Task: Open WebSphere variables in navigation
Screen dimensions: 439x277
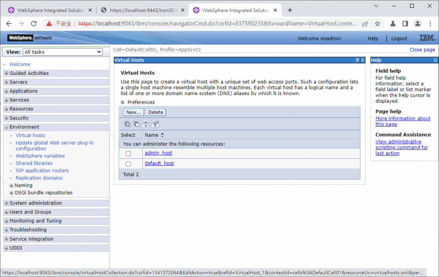Action: point(40,156)
